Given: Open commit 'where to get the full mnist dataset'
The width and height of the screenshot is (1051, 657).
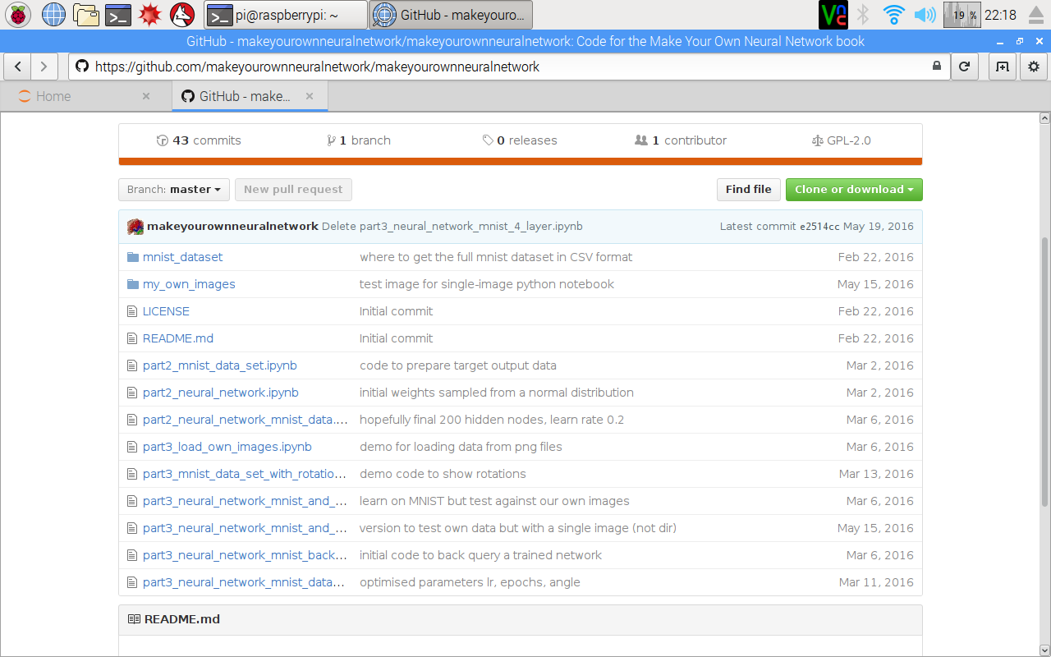Looking at the screenshot, I should click(496, 257).
